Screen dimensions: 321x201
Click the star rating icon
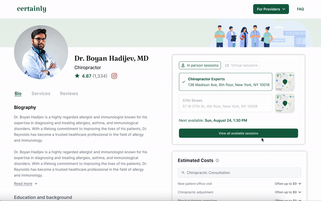pos(77,76)
